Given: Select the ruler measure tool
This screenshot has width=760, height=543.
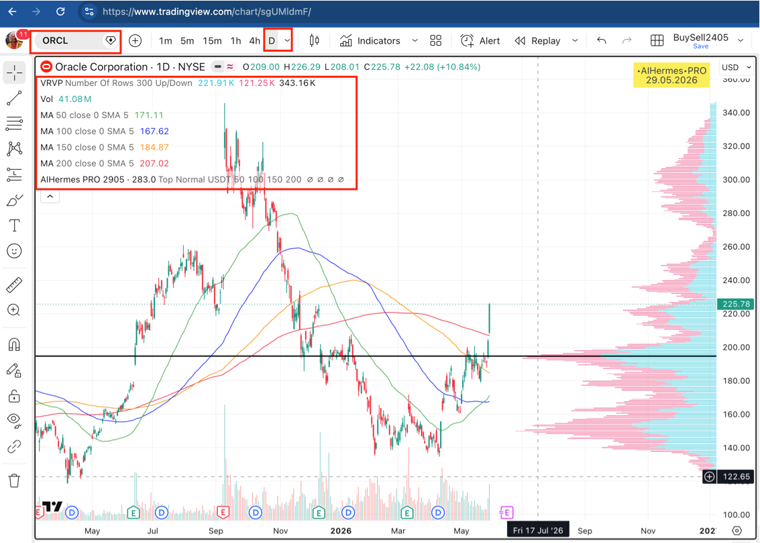Looking at the screenshot, I should coord(15,285).
